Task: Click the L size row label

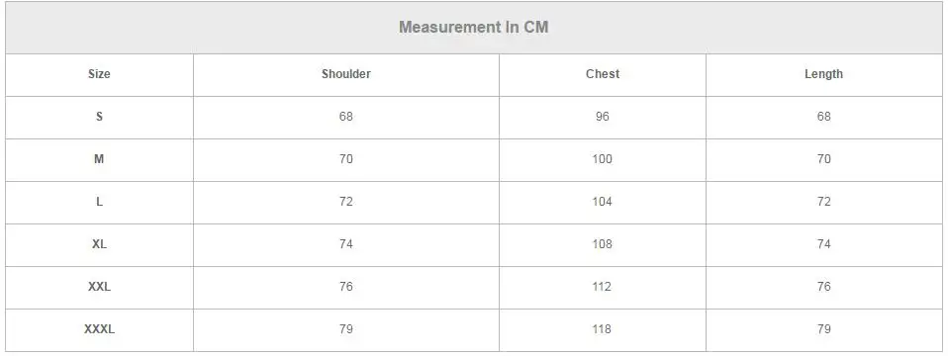Action: coord(99,202)
